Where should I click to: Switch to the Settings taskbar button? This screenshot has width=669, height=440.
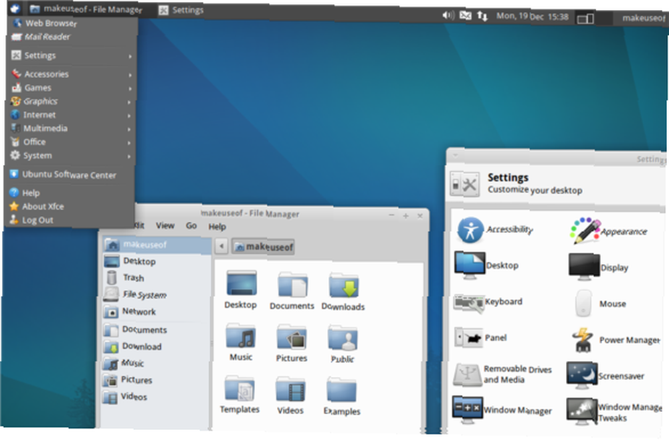point(181,10)
